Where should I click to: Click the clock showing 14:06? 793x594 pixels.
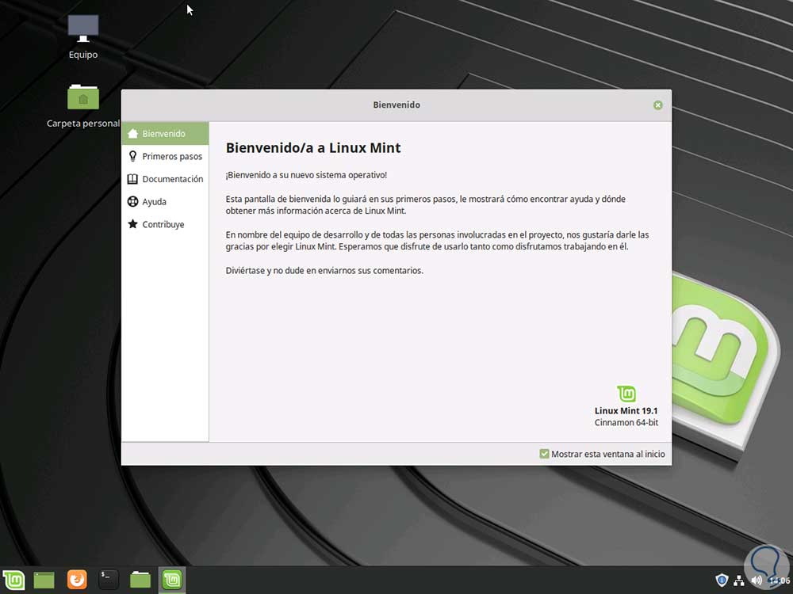click(780, 581)
